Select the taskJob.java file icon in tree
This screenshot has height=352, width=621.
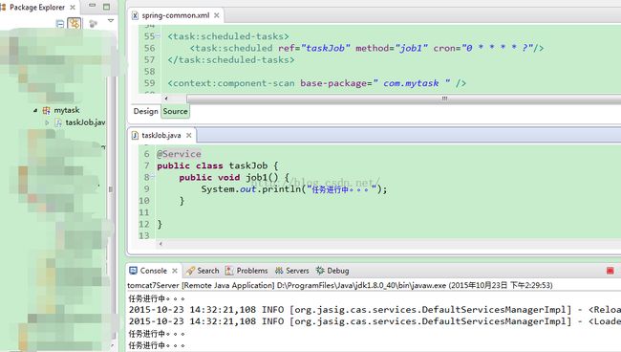click(58, 122)
